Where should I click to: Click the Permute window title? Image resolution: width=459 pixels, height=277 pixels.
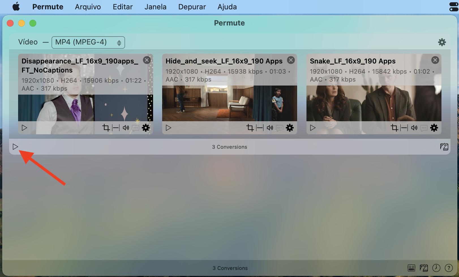(229, 23)
